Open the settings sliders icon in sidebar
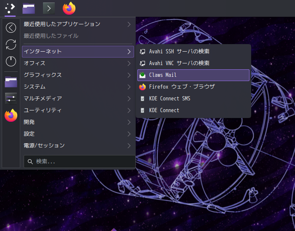 pyautogui.click(x=11, y=98)
